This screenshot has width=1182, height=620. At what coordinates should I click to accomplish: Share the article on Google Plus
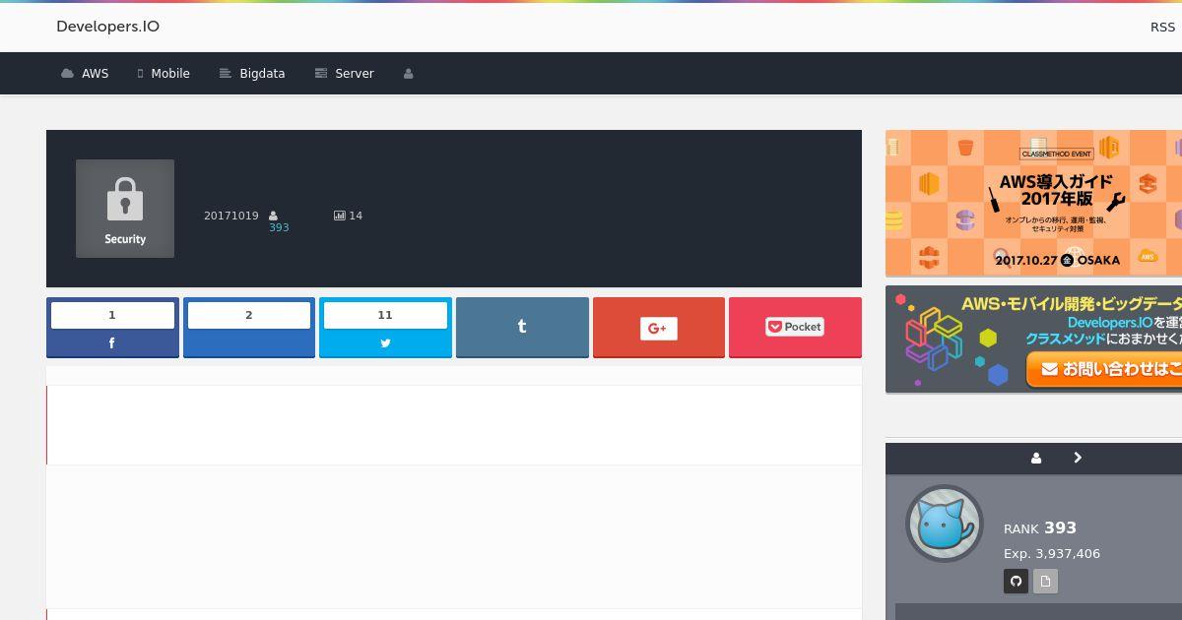[x=659, y=328]
